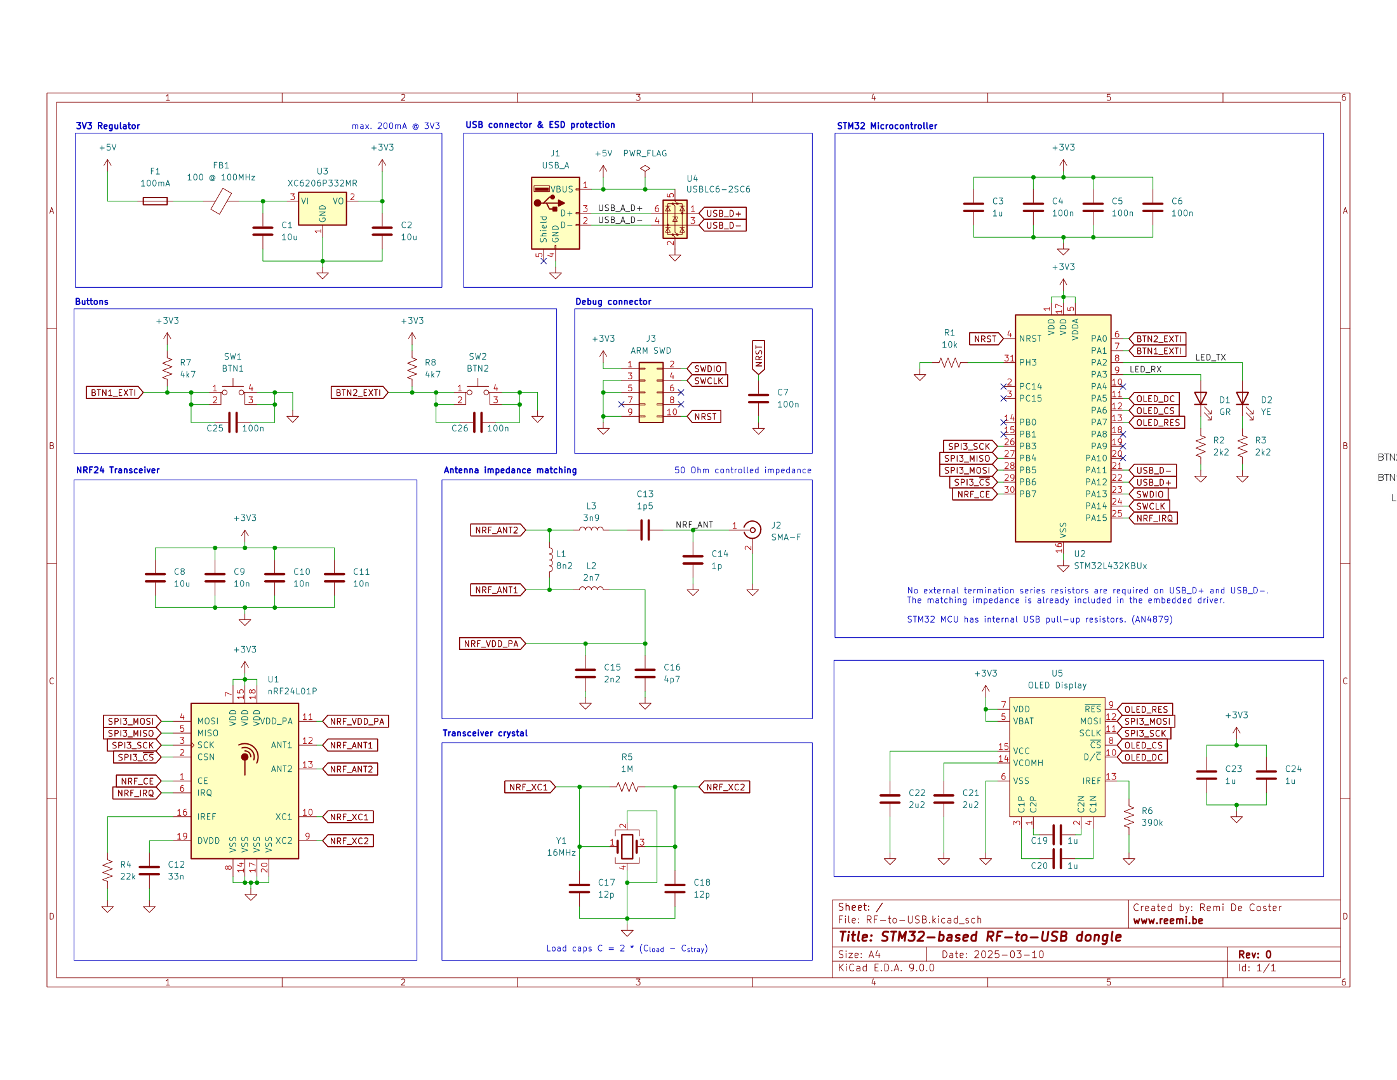Click the BTN1_EXTI label in Buttons section
The width and height of the screenshot is (1397, 1080).
tap(114, 392)
